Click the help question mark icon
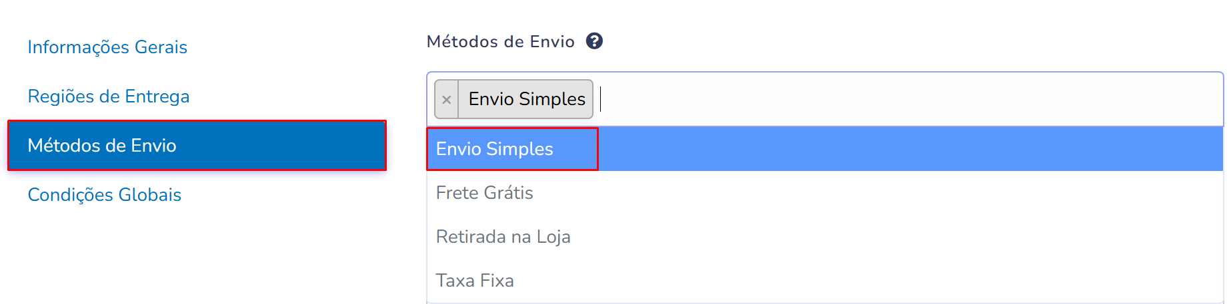The height and width of the screenshot is (304, 1231). click(594, 41)
